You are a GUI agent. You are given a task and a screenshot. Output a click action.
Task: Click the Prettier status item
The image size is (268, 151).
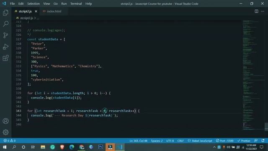click(x=244, y=141)
